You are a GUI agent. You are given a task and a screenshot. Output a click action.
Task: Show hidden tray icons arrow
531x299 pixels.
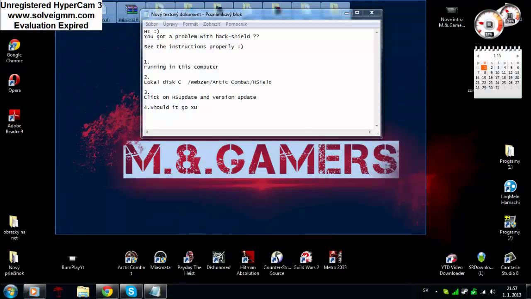437,292
